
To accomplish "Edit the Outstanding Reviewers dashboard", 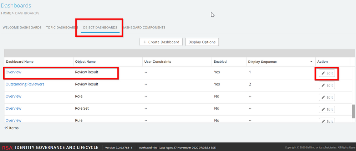I will pos(327,85).
